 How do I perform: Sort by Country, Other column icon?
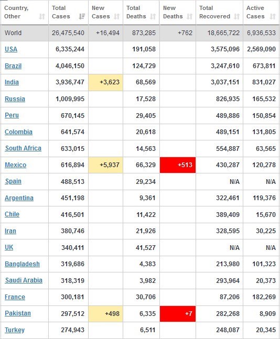click(x=42, y=16)
